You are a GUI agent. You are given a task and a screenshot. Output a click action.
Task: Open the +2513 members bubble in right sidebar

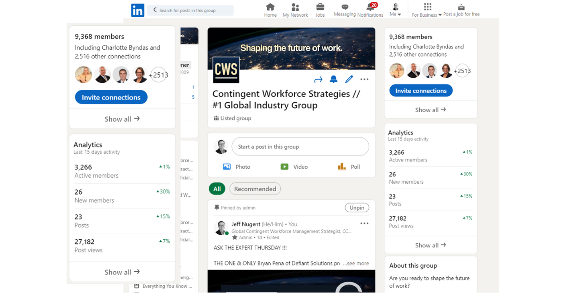tap(462, 71)
